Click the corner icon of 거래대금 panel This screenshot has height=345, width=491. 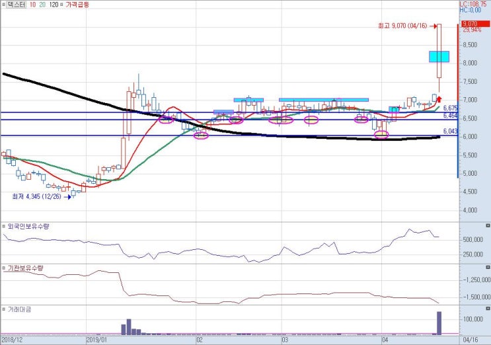[x=488, y=309]
